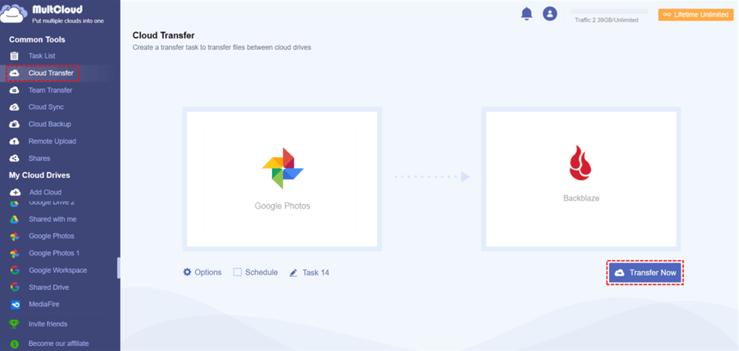Click the Task List clipboard icon

pos(15,56)
